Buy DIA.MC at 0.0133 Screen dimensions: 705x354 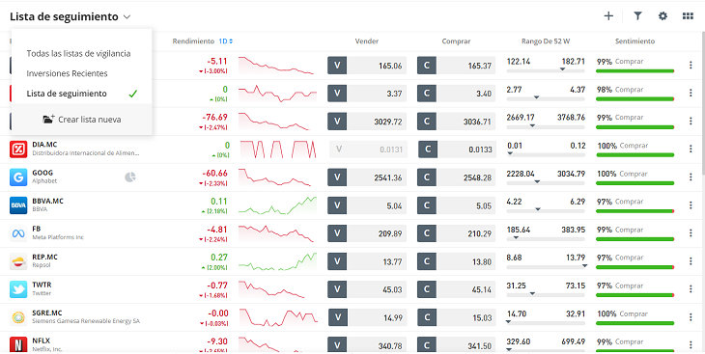click(x=457, y=150)
